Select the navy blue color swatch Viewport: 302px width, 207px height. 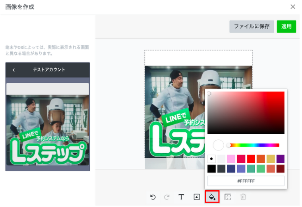(231, 169)
